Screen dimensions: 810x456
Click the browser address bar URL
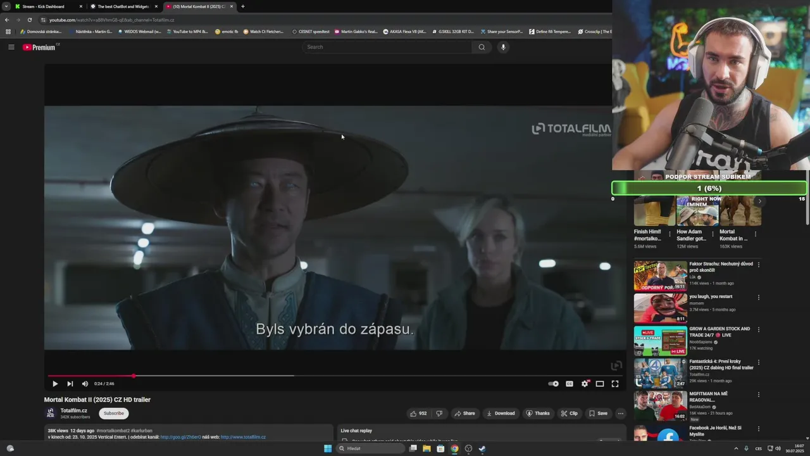click(x=112, y=20)
